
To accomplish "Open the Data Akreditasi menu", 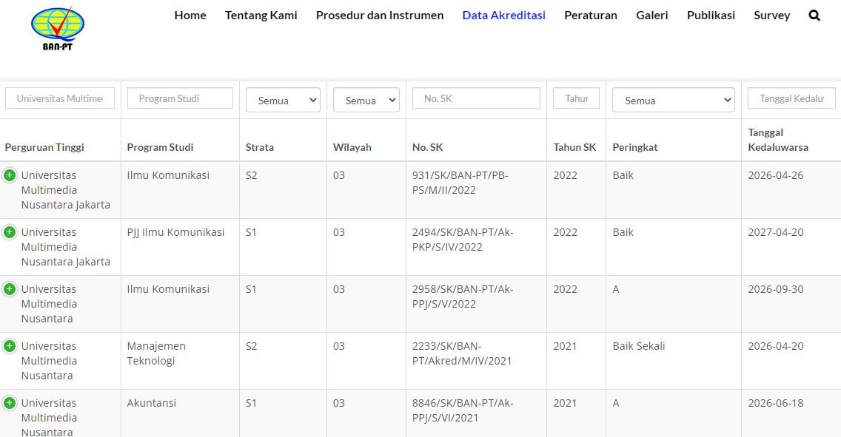I will 503,16.
